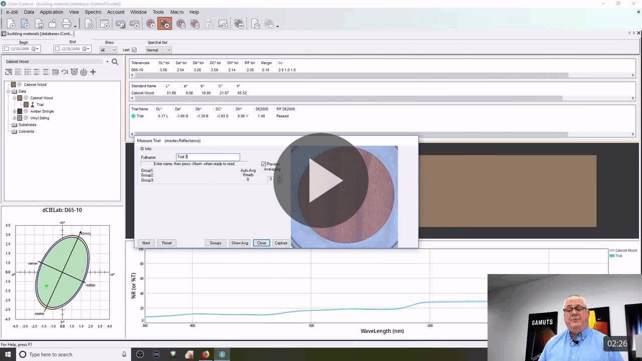The image size is (642, 361).
Task: Open the Spectral Set Normal dropdown
Action: (x=158, y=50)
